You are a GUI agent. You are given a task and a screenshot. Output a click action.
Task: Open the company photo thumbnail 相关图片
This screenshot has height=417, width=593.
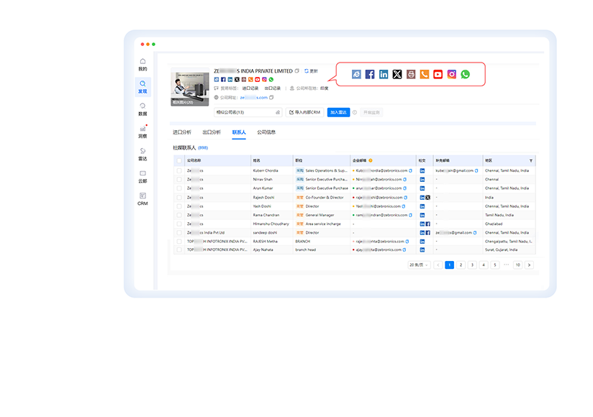[190, 87]
